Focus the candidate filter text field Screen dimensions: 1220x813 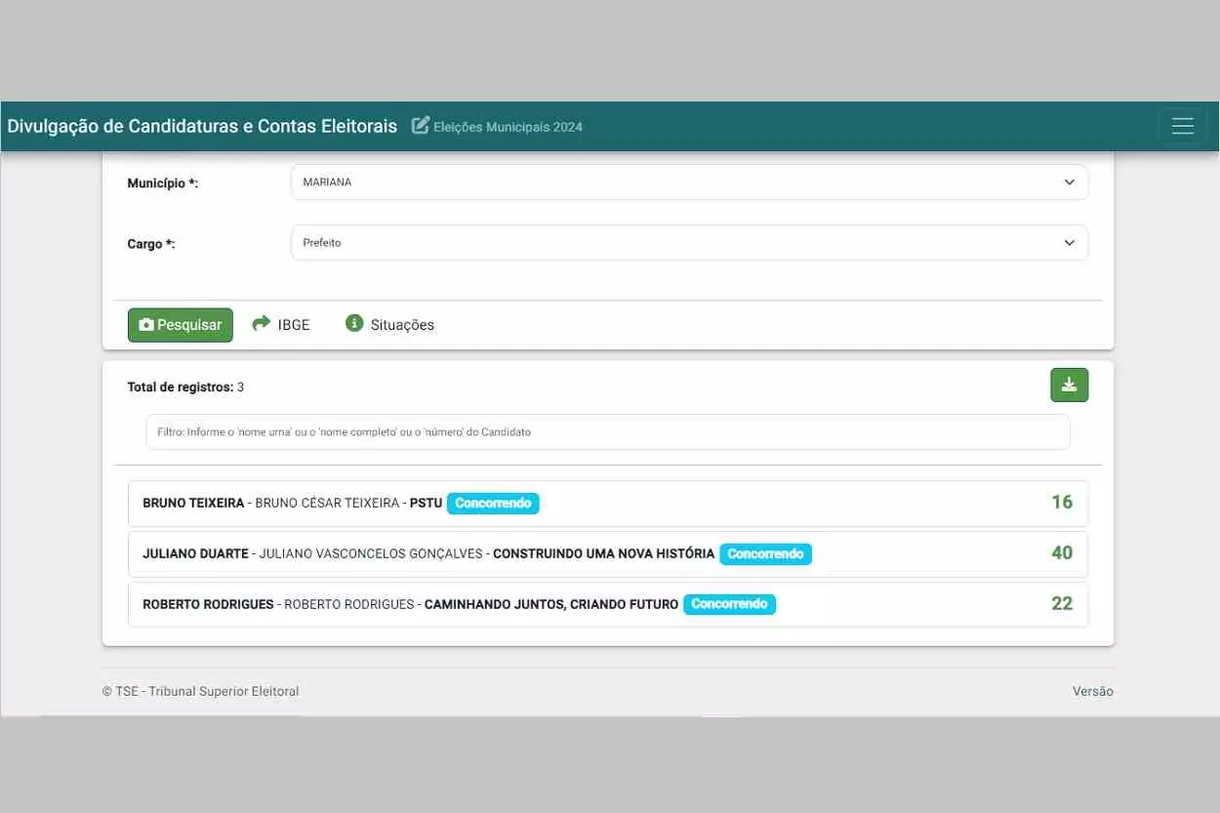click(x=607, y=431)
